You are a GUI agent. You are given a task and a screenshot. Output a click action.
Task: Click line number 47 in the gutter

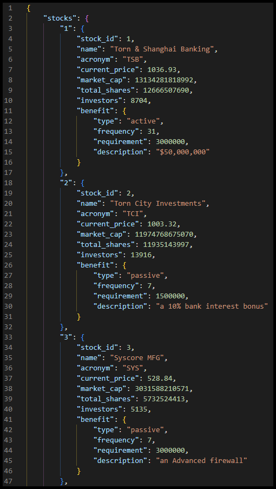coord(9,481)
